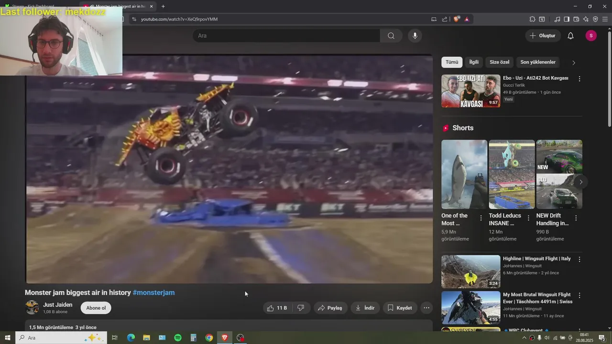Click the browser address bar URL
Screen dimensions: 612x344
click(x=179, y=19)
